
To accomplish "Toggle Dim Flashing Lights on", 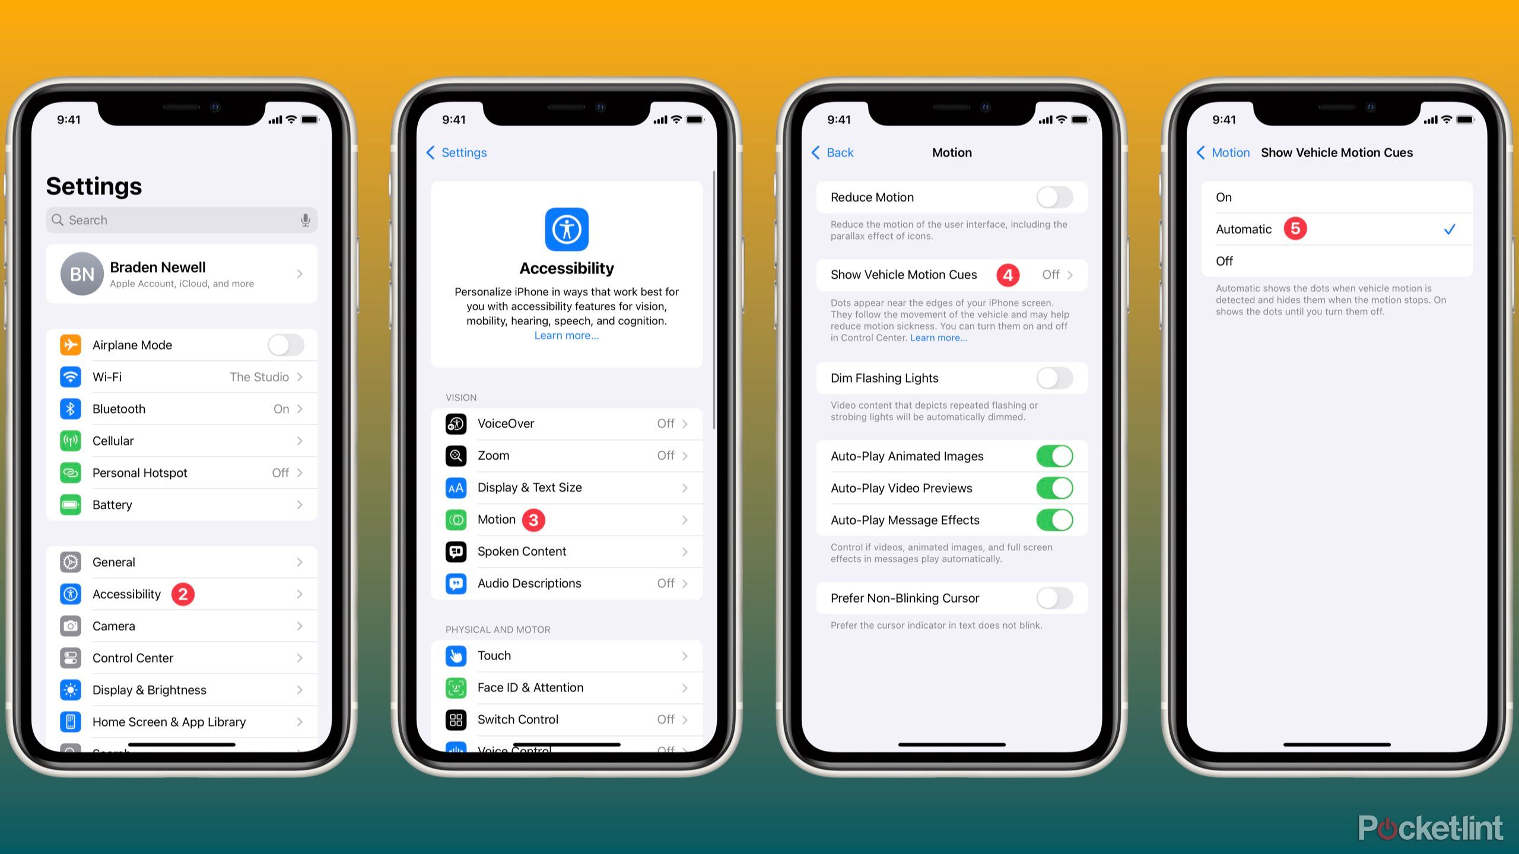I will tap(1056, 377).
